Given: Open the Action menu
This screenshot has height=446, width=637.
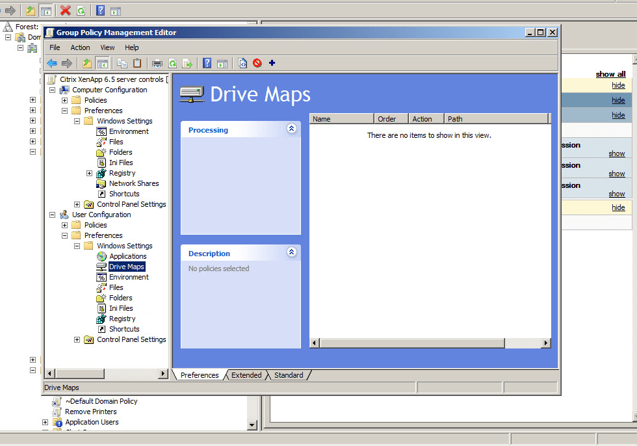Looking at the screenshot, I should [x=80, y=47].
